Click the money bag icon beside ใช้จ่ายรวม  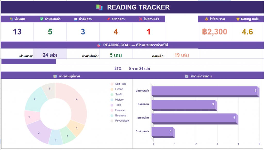coord(207,19)
